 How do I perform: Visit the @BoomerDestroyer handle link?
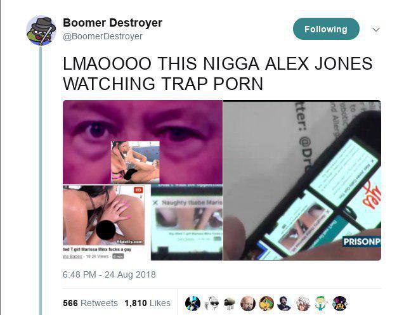click(x=103, y=36)
